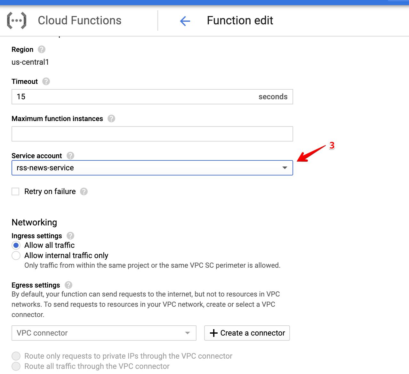Screen dimensions: 409x374
Task: Show the Egress settings help tooltip
Action: 68,285
